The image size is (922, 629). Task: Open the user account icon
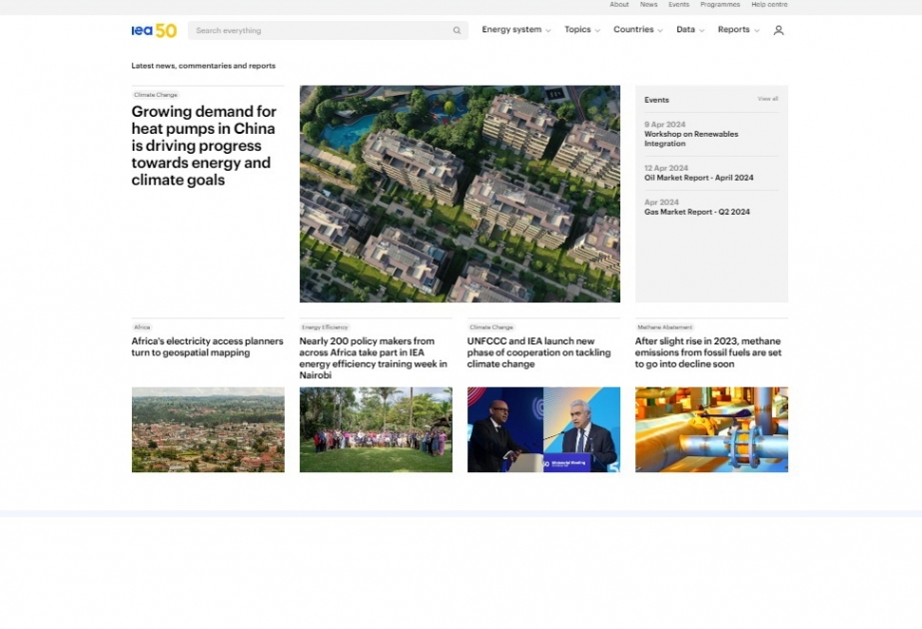778,30
